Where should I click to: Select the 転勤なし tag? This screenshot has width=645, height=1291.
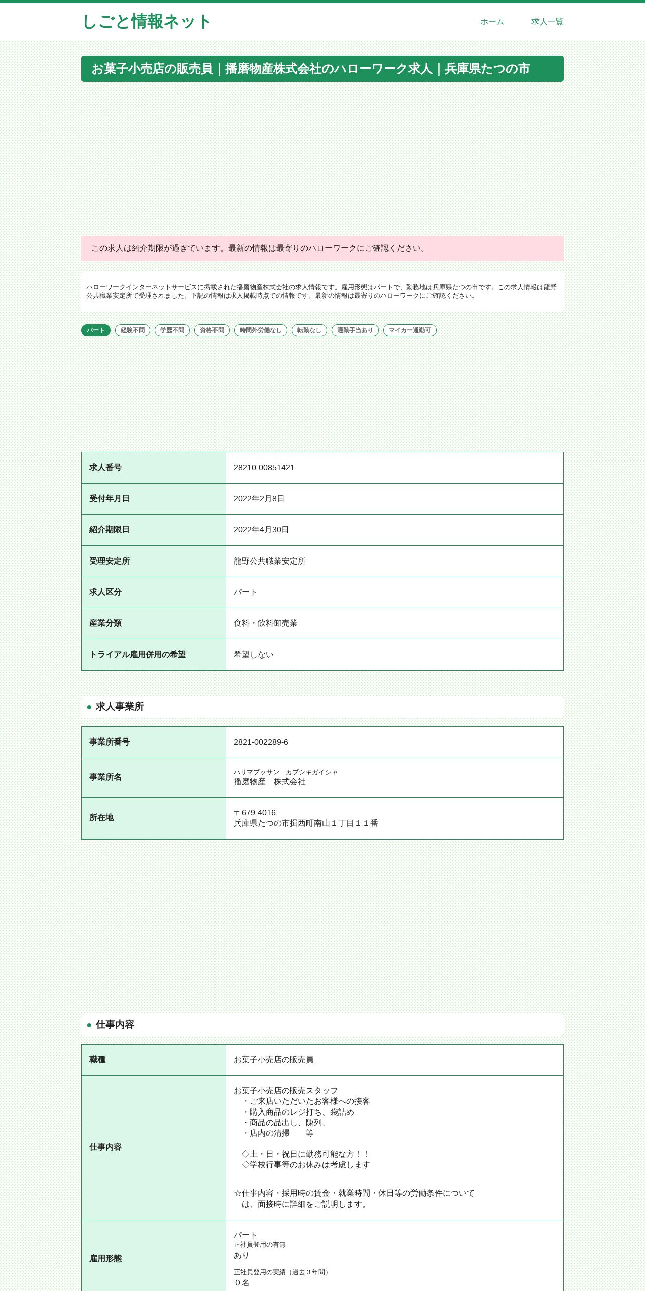click(x=309, y=330)
